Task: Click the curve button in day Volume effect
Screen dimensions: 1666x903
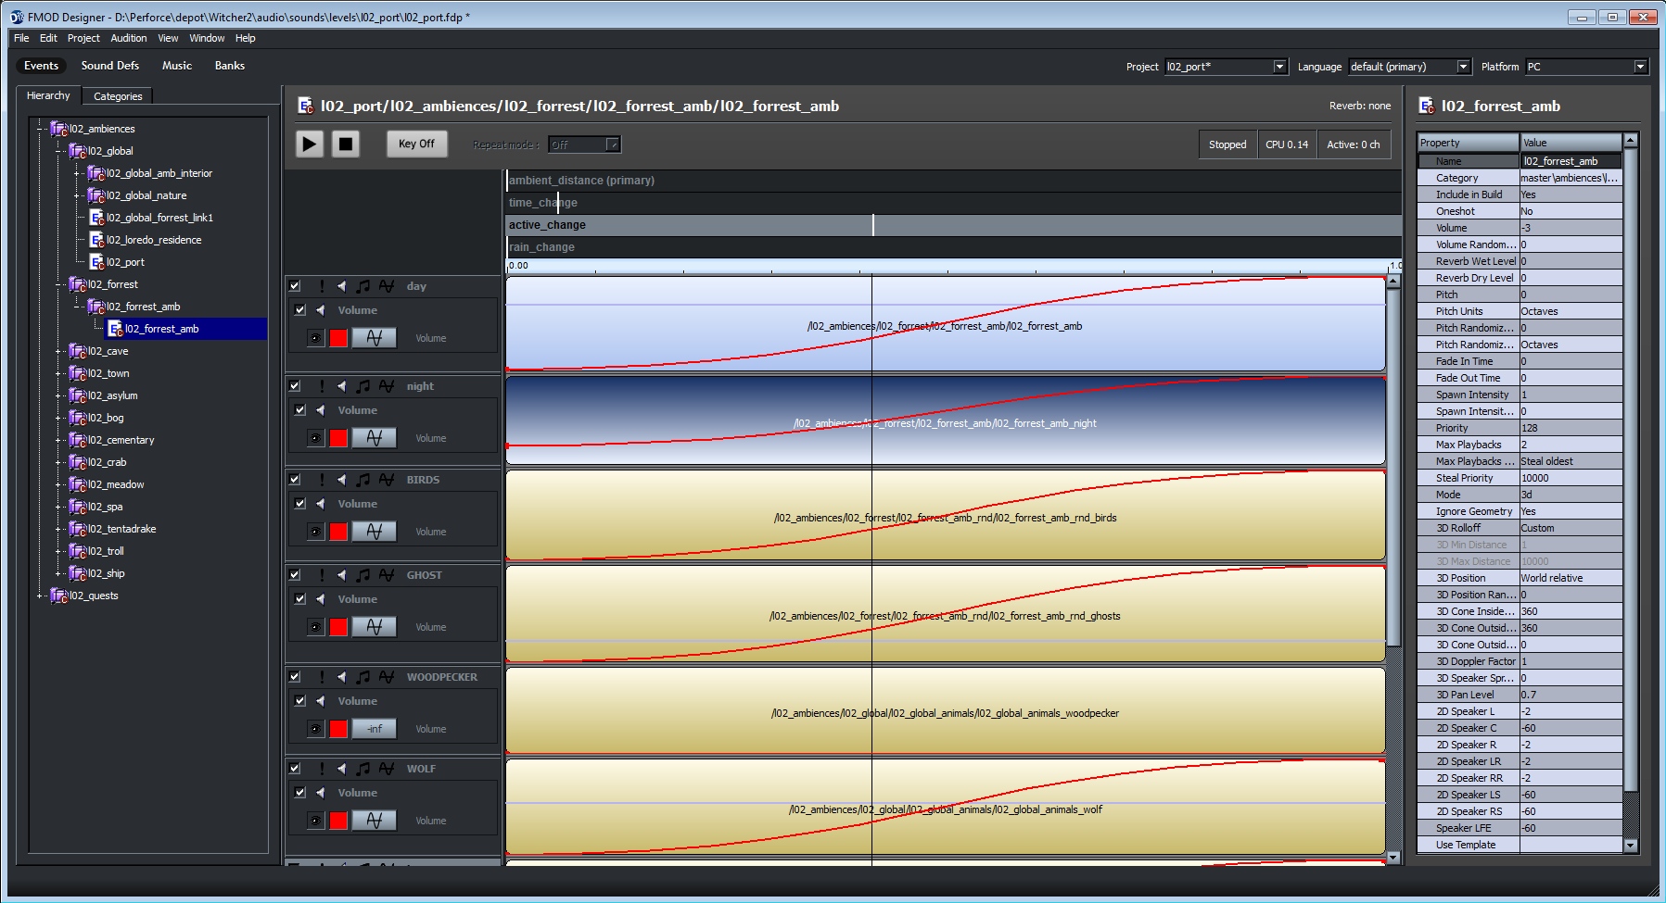Action: click(x=375, y=338)
